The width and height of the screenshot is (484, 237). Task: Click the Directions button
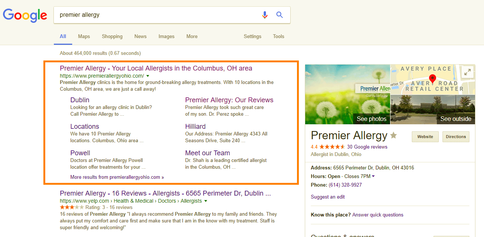[x=456, y=137]
